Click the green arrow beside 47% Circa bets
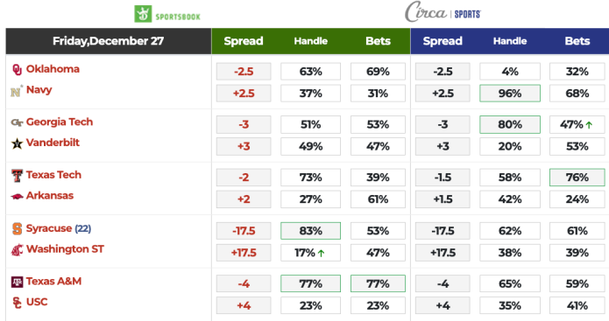Viewport: 609px width, 321px height. (589, 125)
